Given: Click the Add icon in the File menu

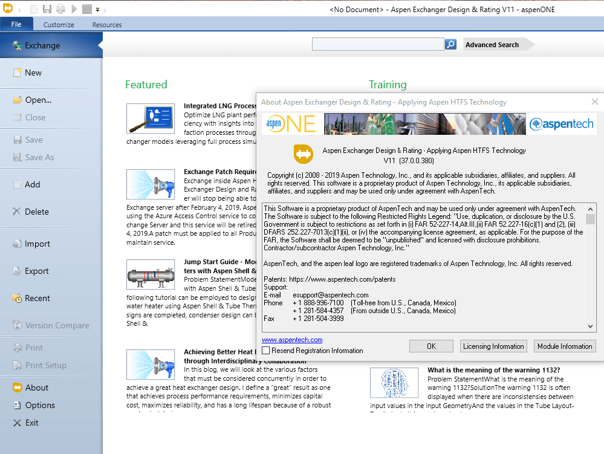Looking at the screenshot, I should [17, 184].
